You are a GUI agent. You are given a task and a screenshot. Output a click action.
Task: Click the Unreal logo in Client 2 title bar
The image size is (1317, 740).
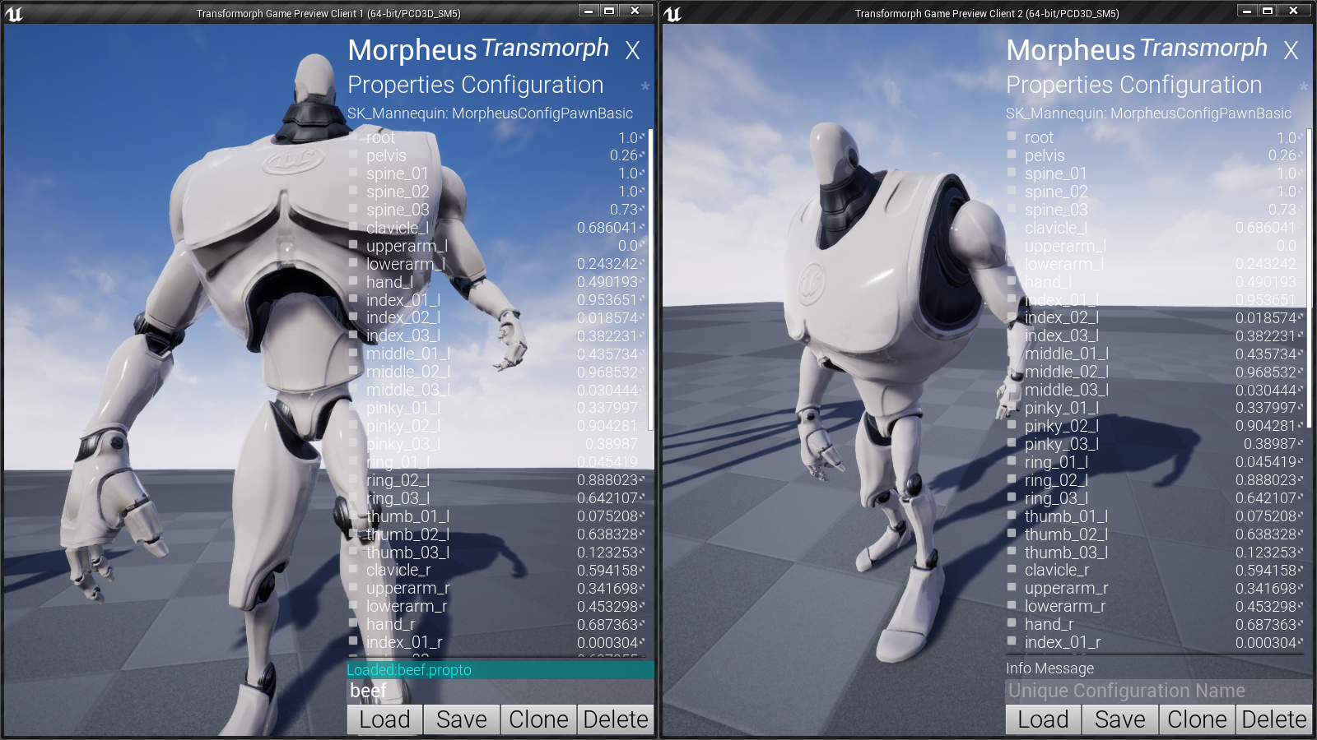[672, 13]
